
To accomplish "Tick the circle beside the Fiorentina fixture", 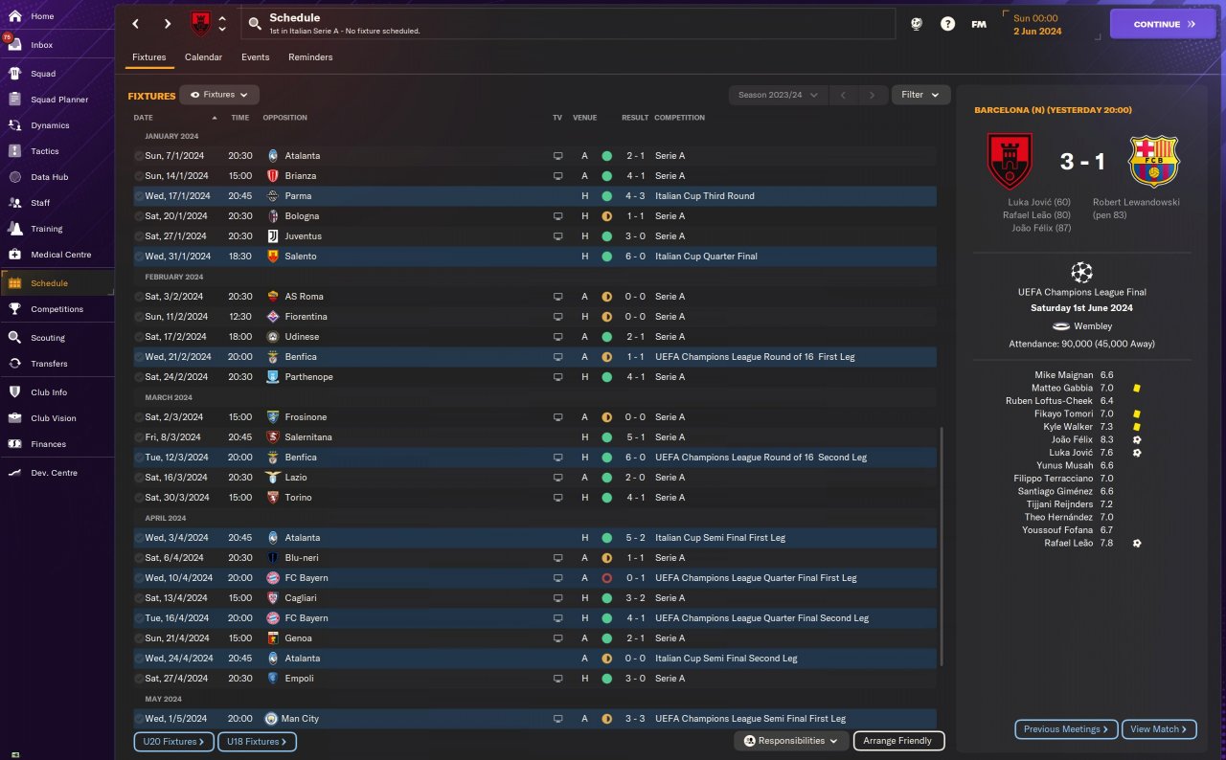I will [x=139, y=317].
